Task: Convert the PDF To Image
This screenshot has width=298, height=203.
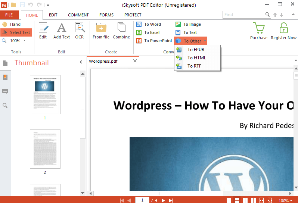Action: point(188,24)
